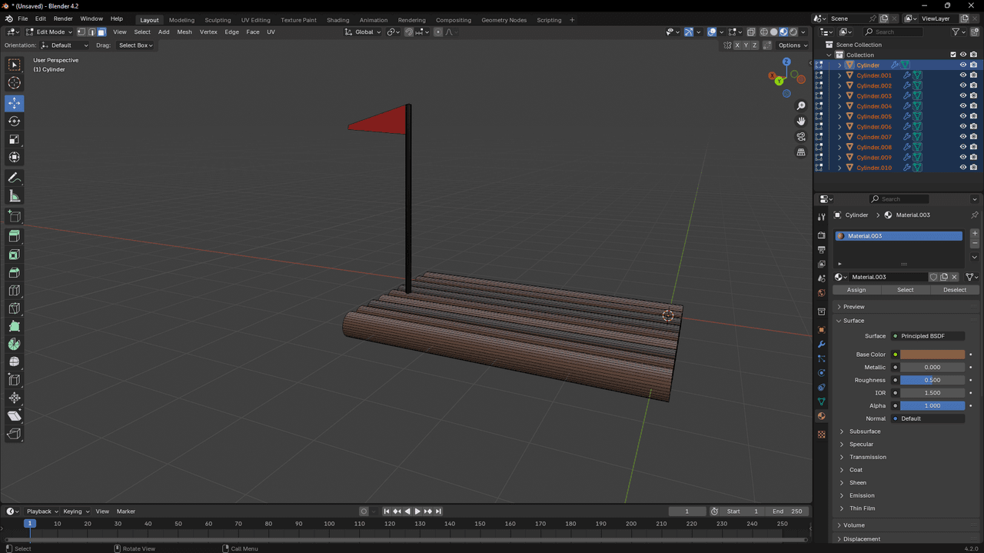Select the Move tool in toolbar
Image resolution: width=984 pixels, height=553 pixels.
click(x=14, y=103)
